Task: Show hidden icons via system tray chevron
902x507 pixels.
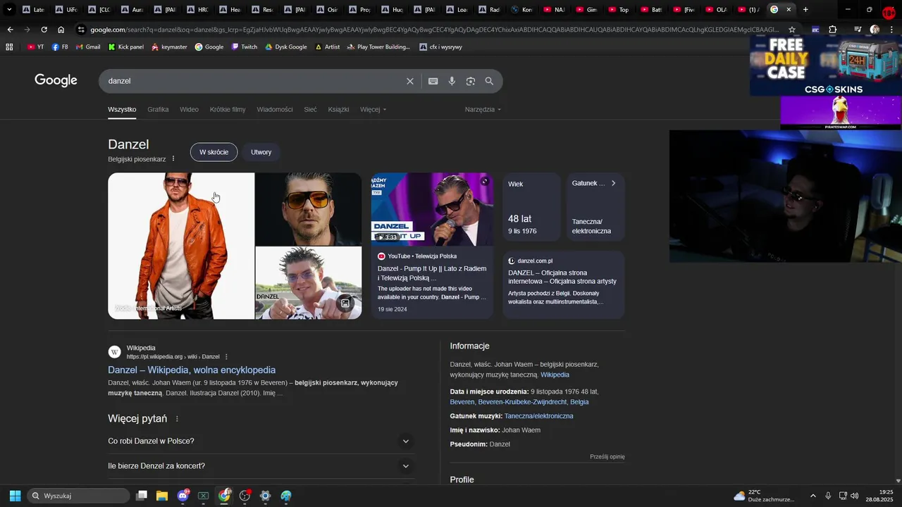Action: 813,496
